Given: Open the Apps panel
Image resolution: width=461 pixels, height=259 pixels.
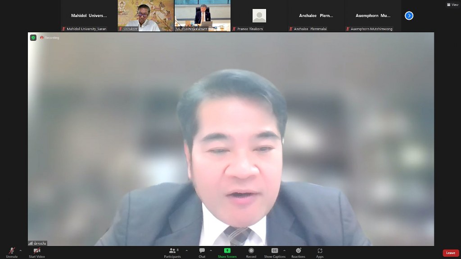Looking at the screenshot, I should coord(320,251).
